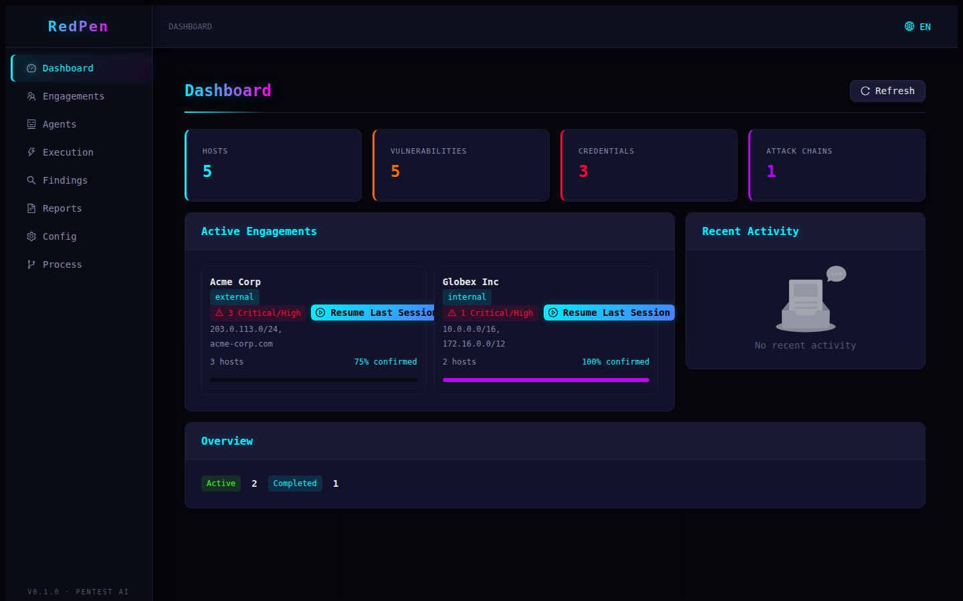Click the Active Engagements heading
Image resolution: width=963 pixels, height=601 pixels.
(259, 231)
